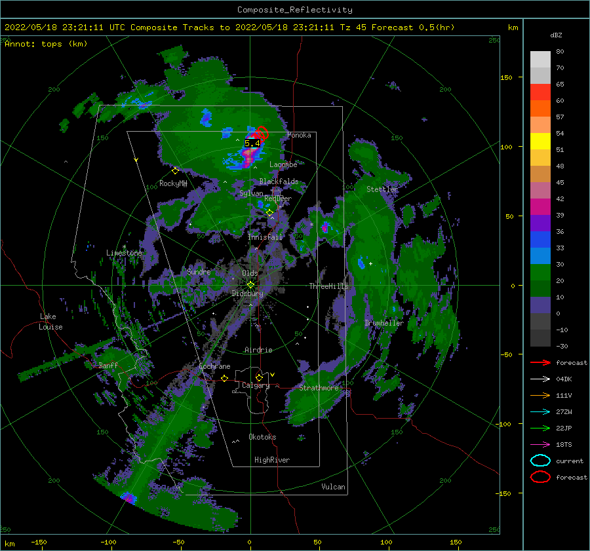Click the Strathmore town label
Viewport: 590px width, 551px height.
(x=319, y=388)
